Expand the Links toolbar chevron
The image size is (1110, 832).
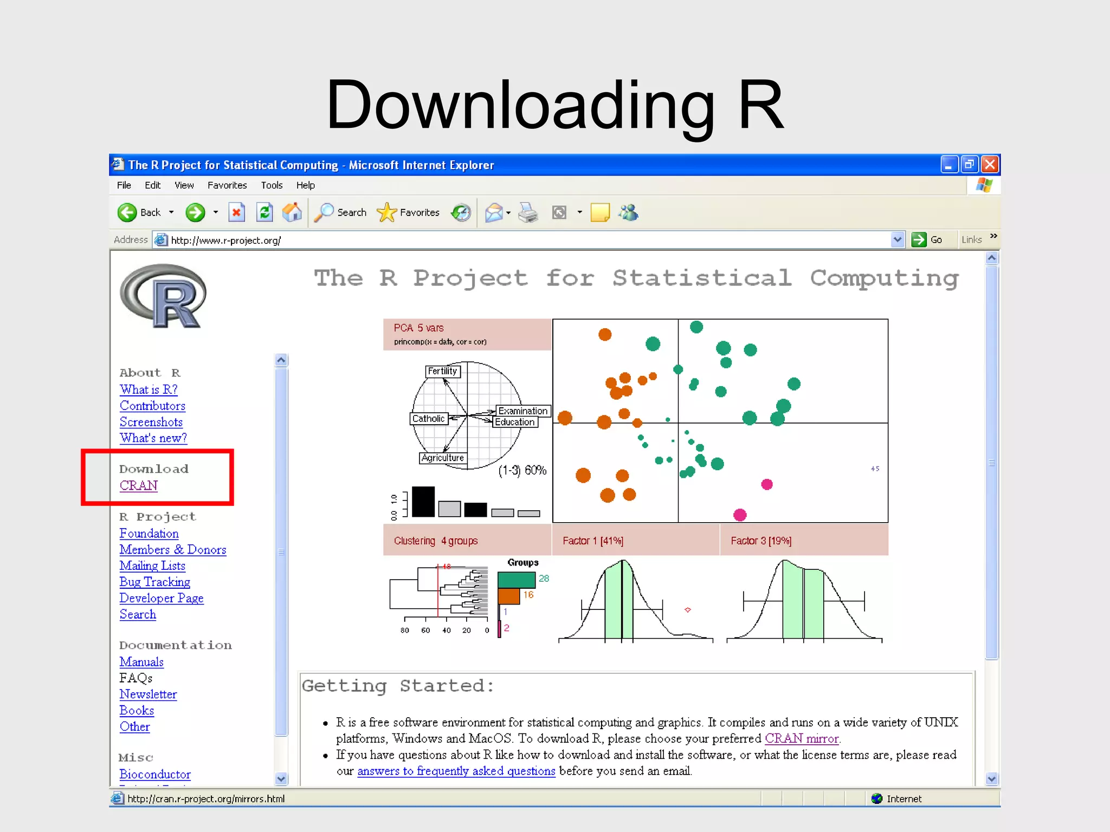(993, 236)
